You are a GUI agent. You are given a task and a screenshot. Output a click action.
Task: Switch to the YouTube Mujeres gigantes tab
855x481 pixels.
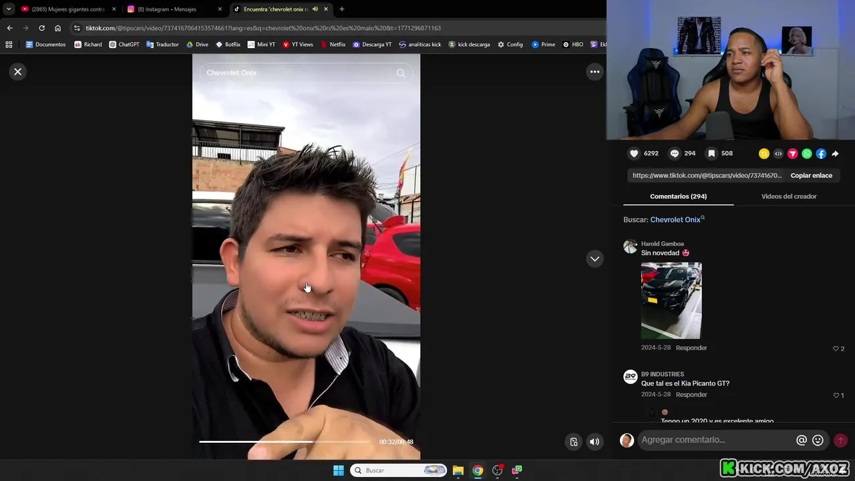tap(69, 9)
